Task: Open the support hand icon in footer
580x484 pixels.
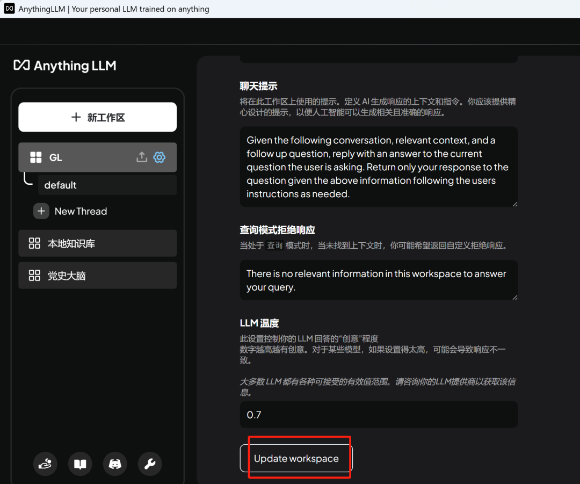Action: click(45, 464)
